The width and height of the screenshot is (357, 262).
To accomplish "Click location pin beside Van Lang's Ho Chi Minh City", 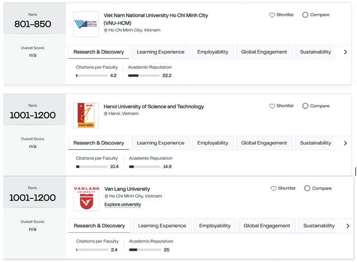I will 107,196.
